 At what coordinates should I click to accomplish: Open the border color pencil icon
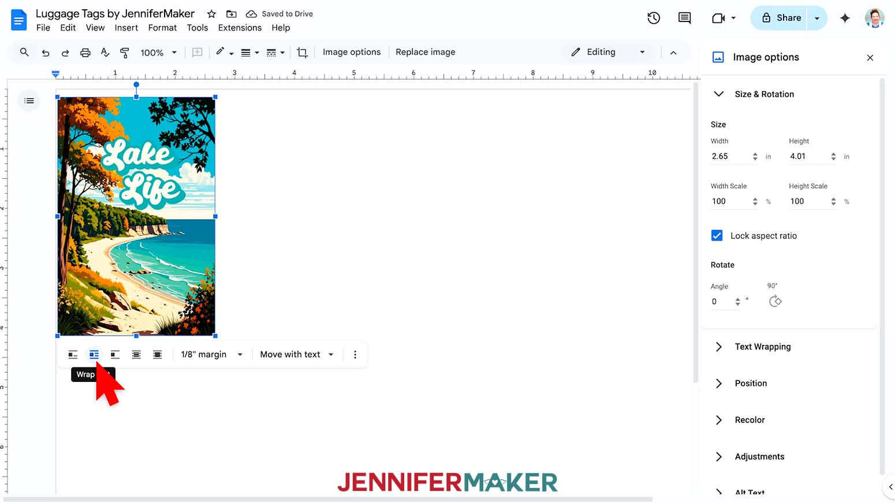pos(224,52)
